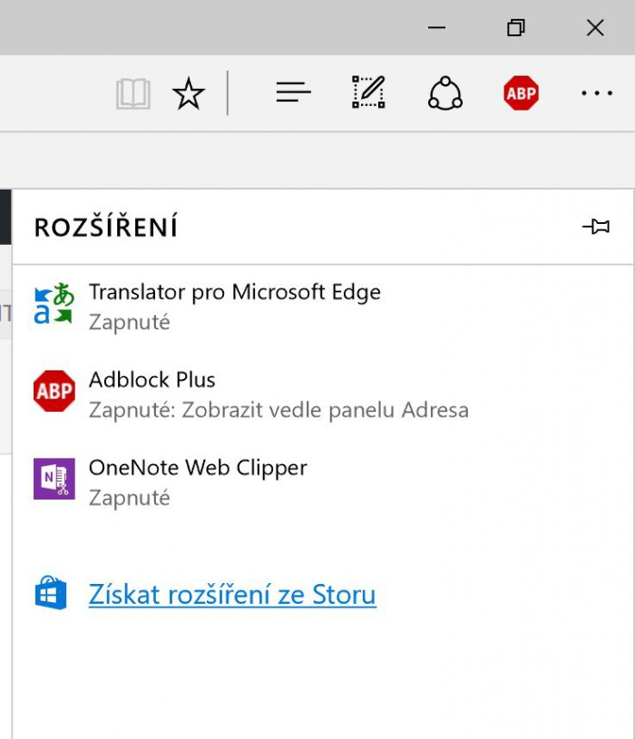Restore down the browser window
The width and height of the screenshot is (635, 739).
coord(515,28)
